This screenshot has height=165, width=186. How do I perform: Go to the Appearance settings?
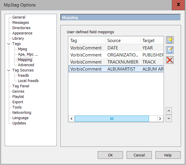click(x=22, y=33)
